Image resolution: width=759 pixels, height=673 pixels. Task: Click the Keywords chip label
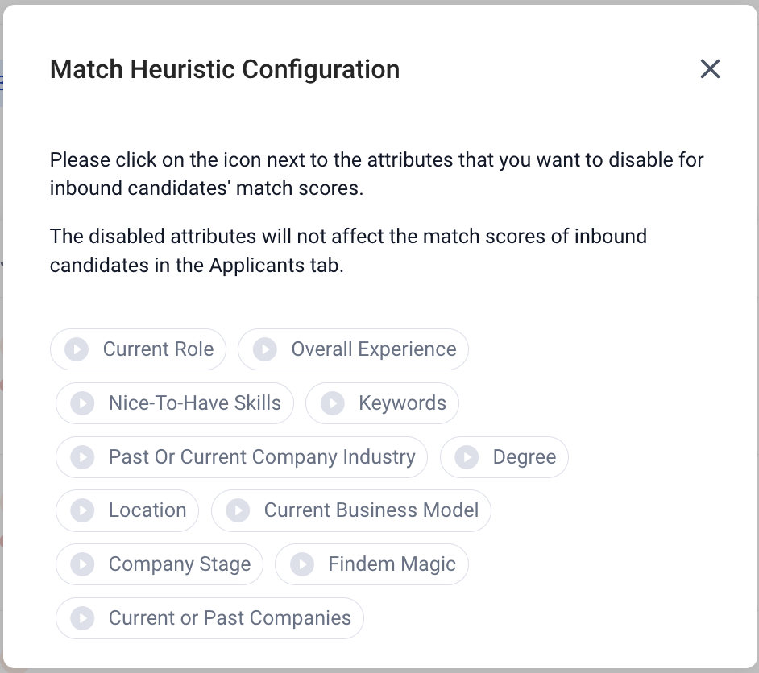click(402, 403)
